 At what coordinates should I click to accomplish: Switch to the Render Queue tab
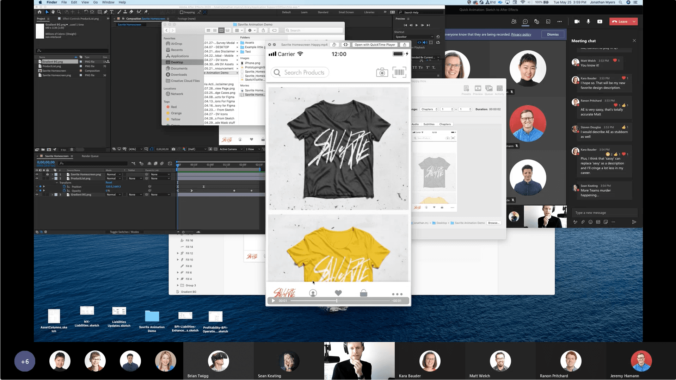tap(90, 156)
